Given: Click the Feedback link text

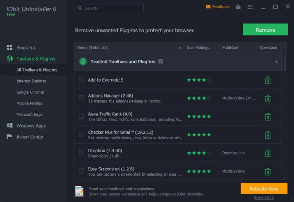Looking at the screenshot, I should tap(220, 7).
